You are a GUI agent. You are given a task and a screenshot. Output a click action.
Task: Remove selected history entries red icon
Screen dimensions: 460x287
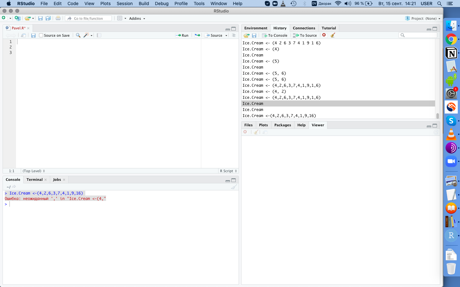tap(324, 35)
